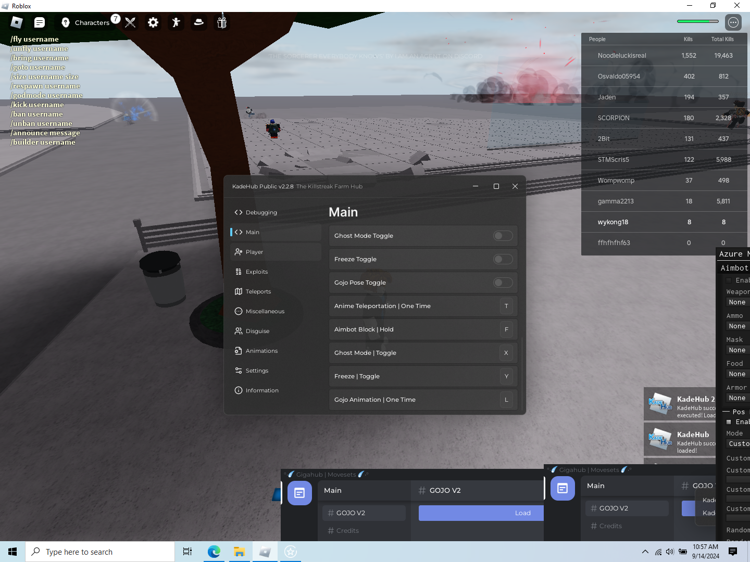Launch Microsoft Edge from the taskbar
750x562 pixels.
[214, 552]
